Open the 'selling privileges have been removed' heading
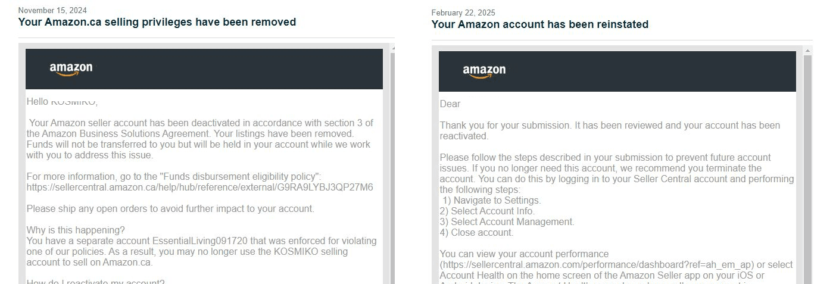Image resolution: width=833 pixels, height=284 pixels. (x=157, y=22)
